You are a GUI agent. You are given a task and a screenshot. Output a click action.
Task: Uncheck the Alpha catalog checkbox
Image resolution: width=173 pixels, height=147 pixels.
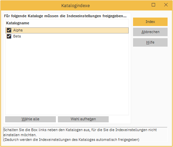(9, 30)
